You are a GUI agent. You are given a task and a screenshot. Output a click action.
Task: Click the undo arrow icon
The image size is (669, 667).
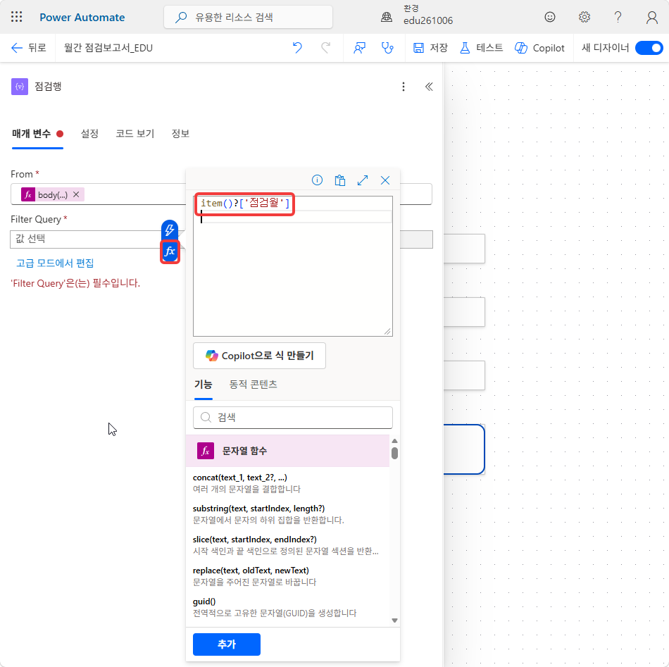[x=297, y=48]
